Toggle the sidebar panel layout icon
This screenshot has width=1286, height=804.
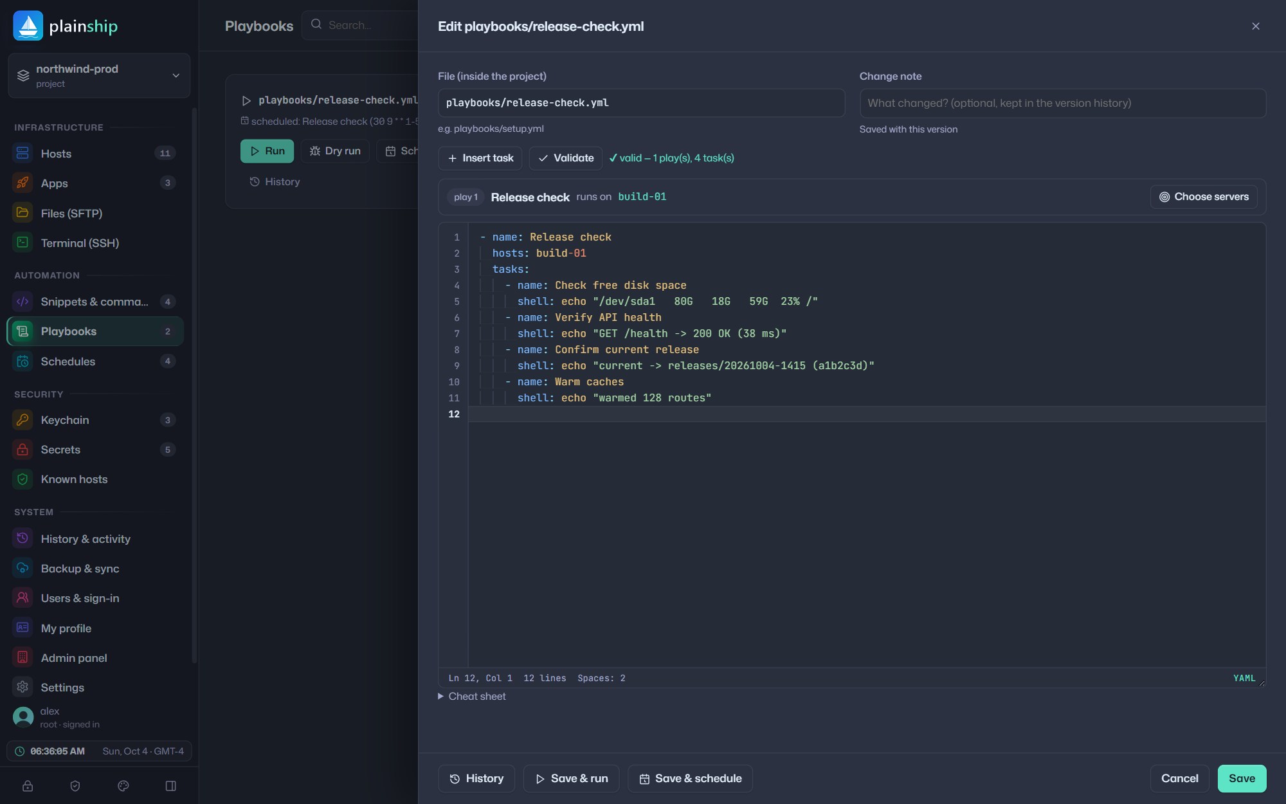coord(171,786)
